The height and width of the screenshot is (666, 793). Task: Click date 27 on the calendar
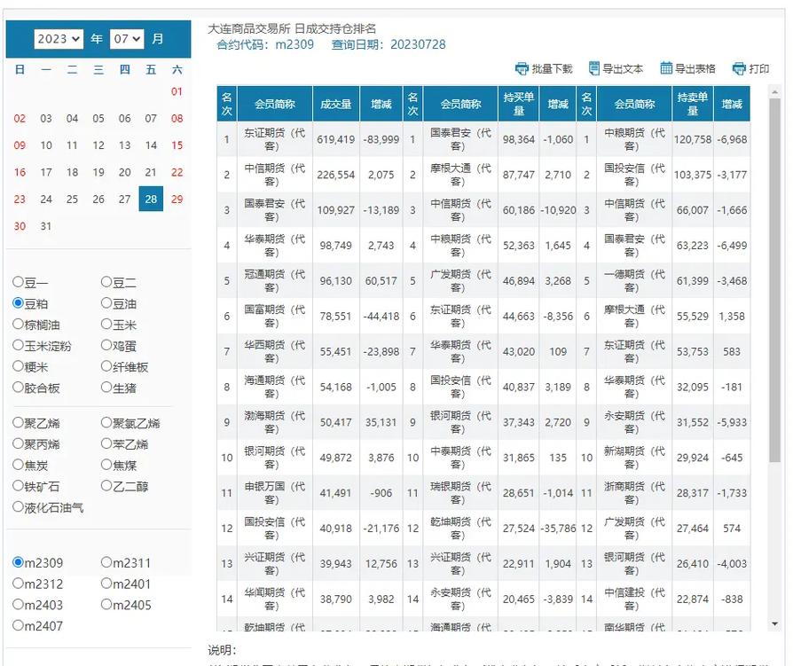tap(124, 200)
